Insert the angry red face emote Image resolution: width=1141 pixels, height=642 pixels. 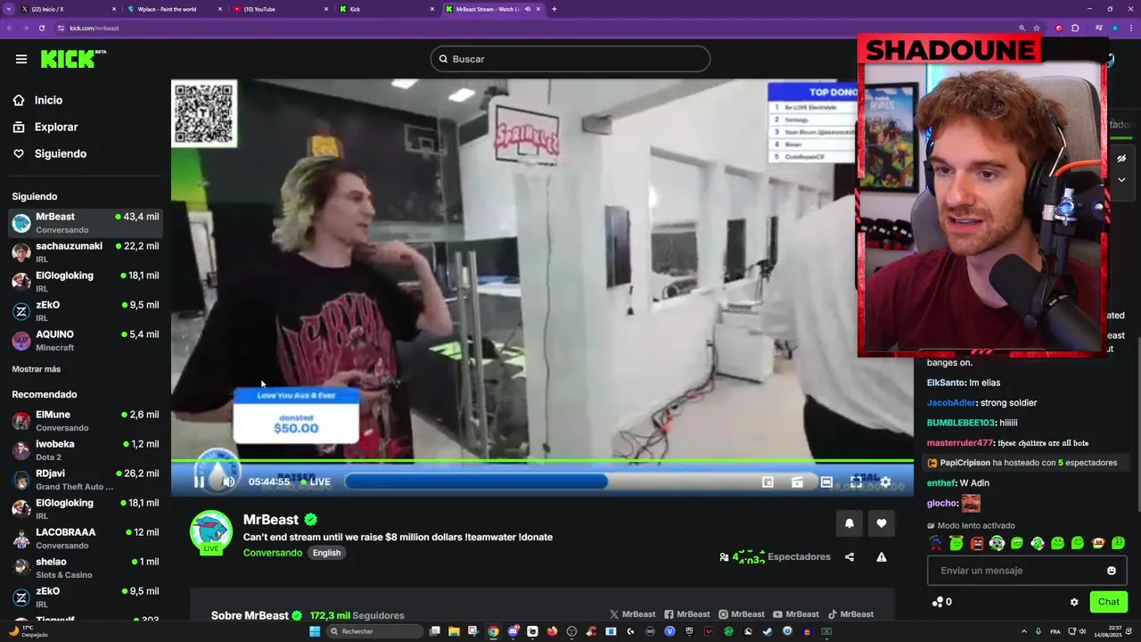tap(977, 543)
